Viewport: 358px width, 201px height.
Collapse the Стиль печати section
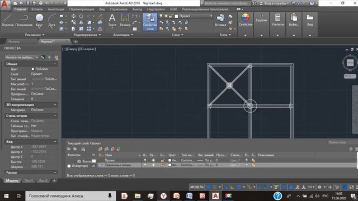[x=55, y=116]
